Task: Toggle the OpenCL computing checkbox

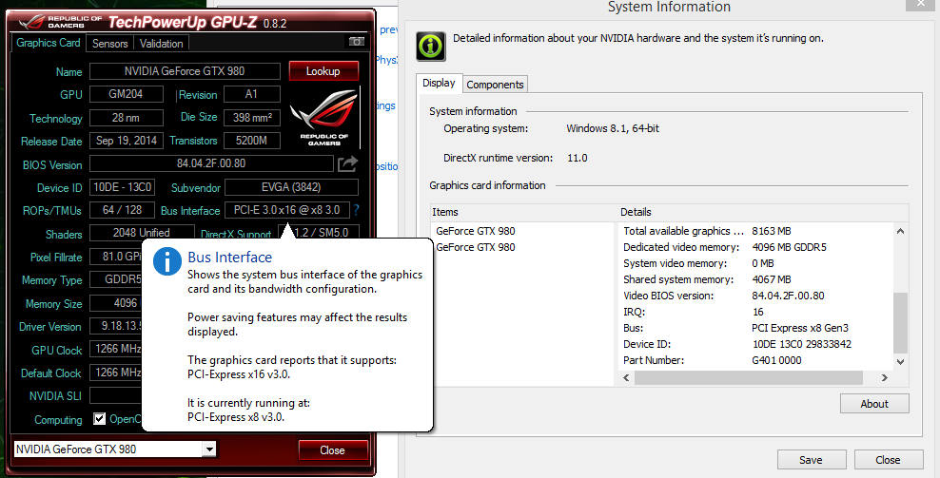Action: [x=100, y=419]
